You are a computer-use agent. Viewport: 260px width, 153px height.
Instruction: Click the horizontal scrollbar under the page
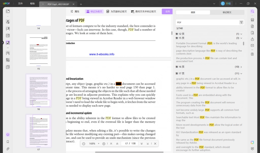click(129, 152)
